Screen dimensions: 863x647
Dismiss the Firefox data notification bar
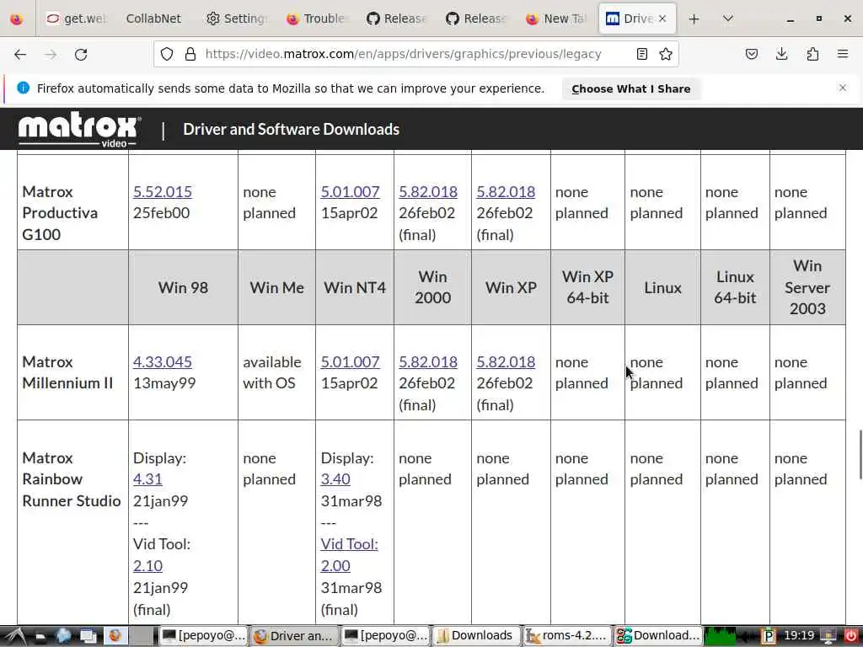click(x=843, y=88)
